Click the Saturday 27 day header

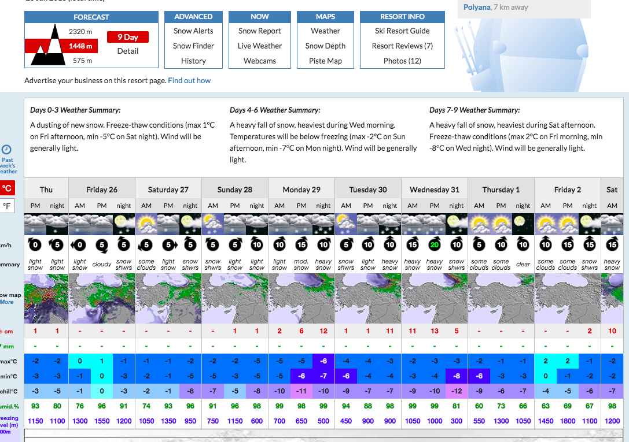click(x=168, y=190)
